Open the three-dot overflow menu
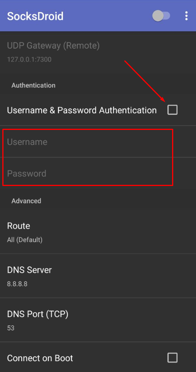 tap(186, 16)
